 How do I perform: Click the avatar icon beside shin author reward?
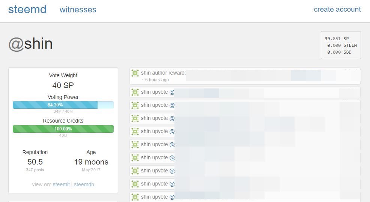135,73
